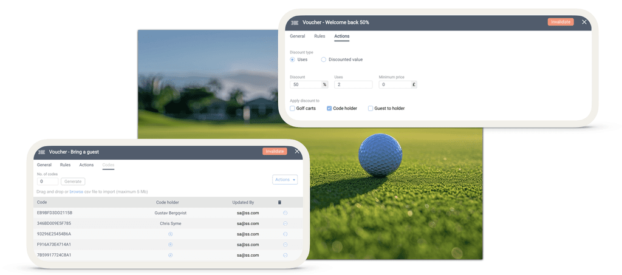Click the No. of codes input field

coord(47,182)
